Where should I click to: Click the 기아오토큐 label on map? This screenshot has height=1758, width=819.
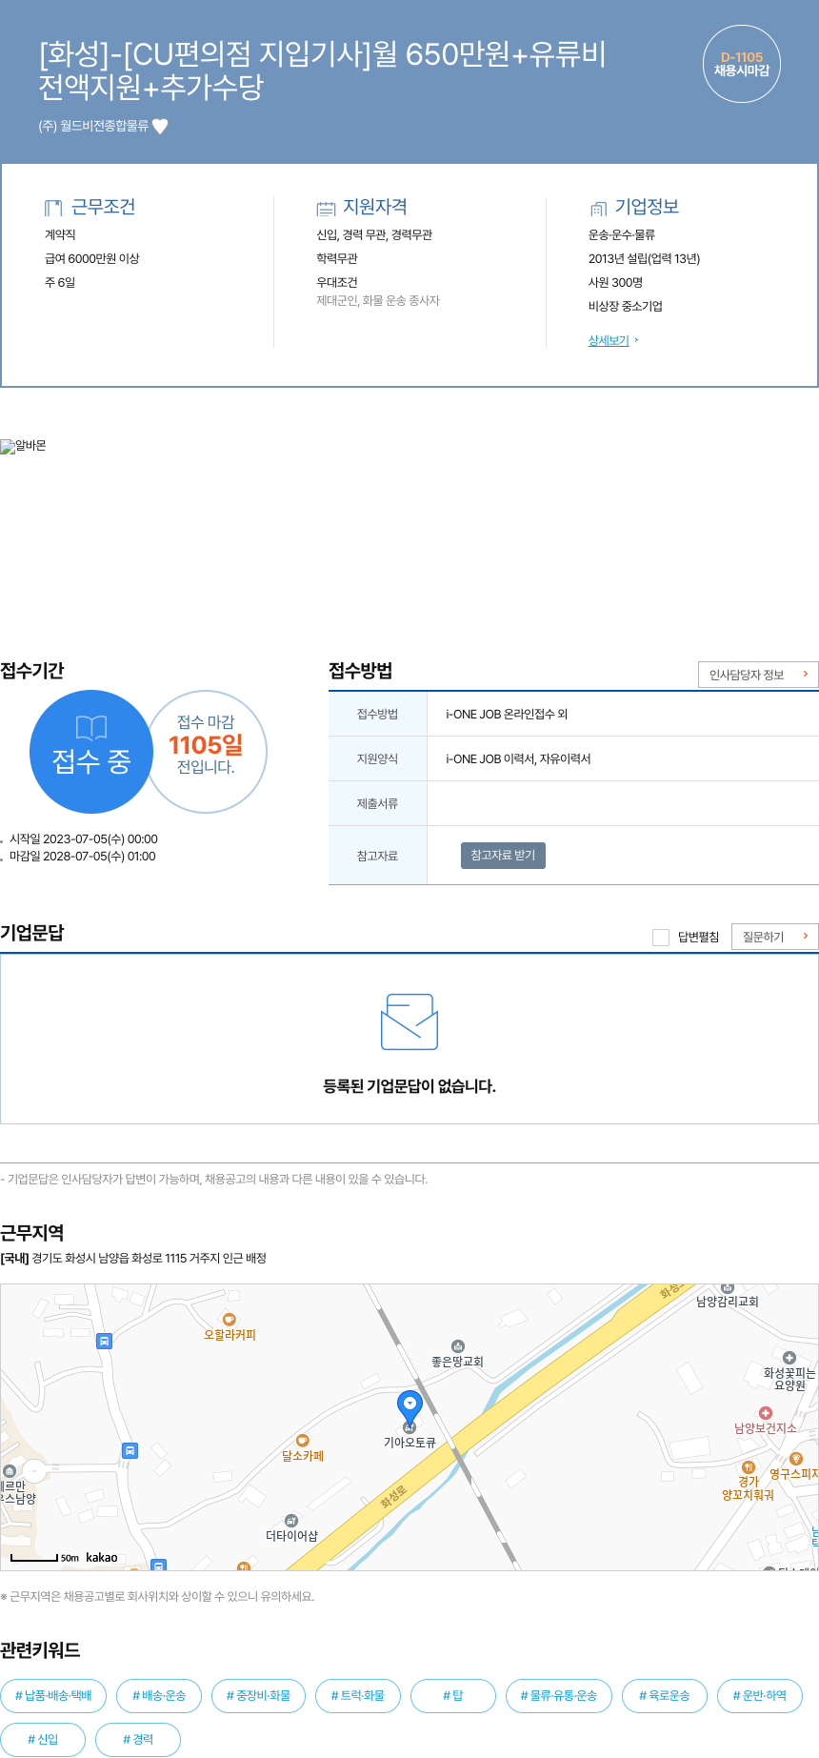pos(409,1443)
